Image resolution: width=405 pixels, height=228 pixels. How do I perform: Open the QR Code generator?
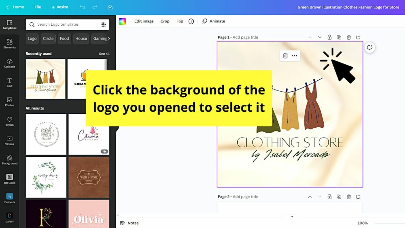pyautogui.click(x=9, y=179)
